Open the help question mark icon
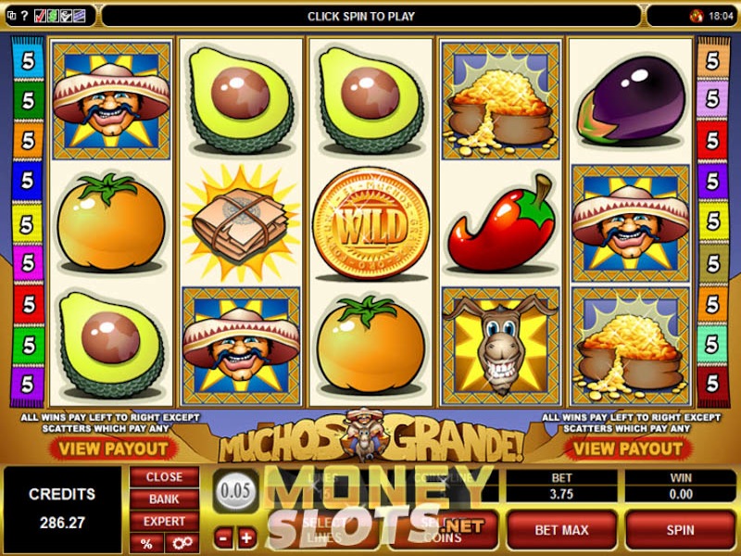This screenshot has height=556, width=741. coord(25,16)
